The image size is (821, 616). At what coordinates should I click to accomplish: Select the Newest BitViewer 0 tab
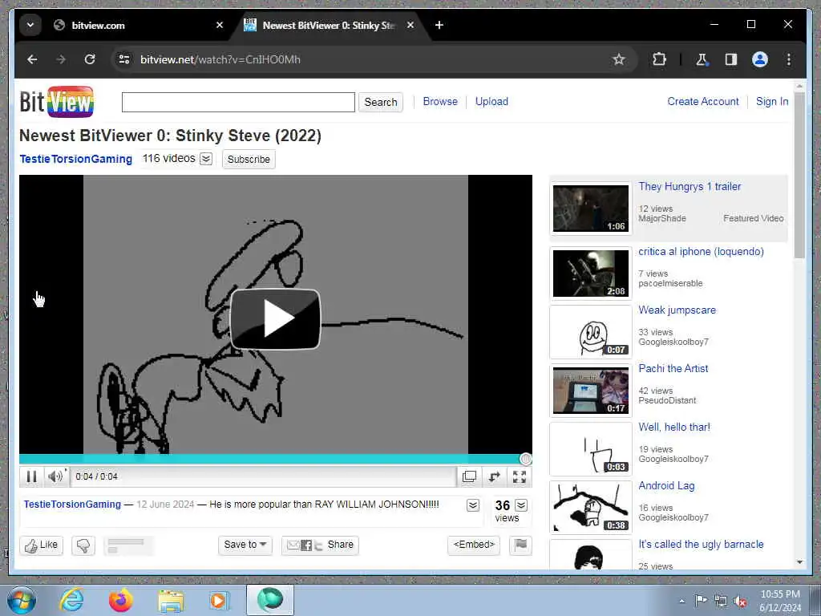(x=328, y=25)
